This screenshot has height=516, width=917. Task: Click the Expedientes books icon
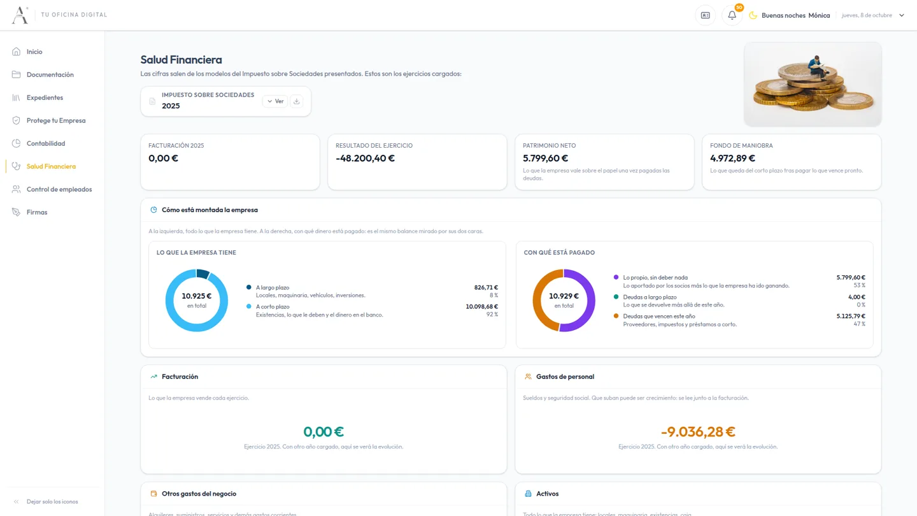point(17,97)
